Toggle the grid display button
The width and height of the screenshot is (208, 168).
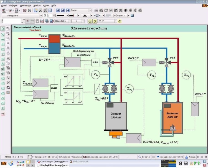pos(32,21)
